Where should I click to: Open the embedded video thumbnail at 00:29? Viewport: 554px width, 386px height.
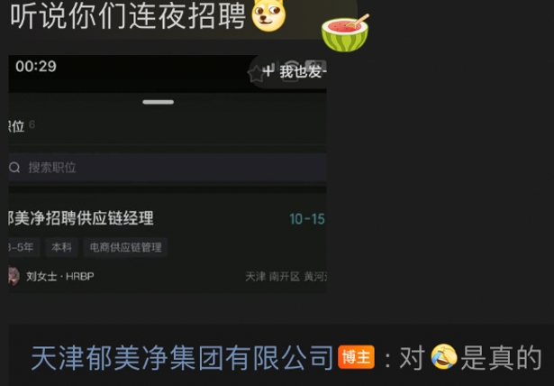pos(168,174)
